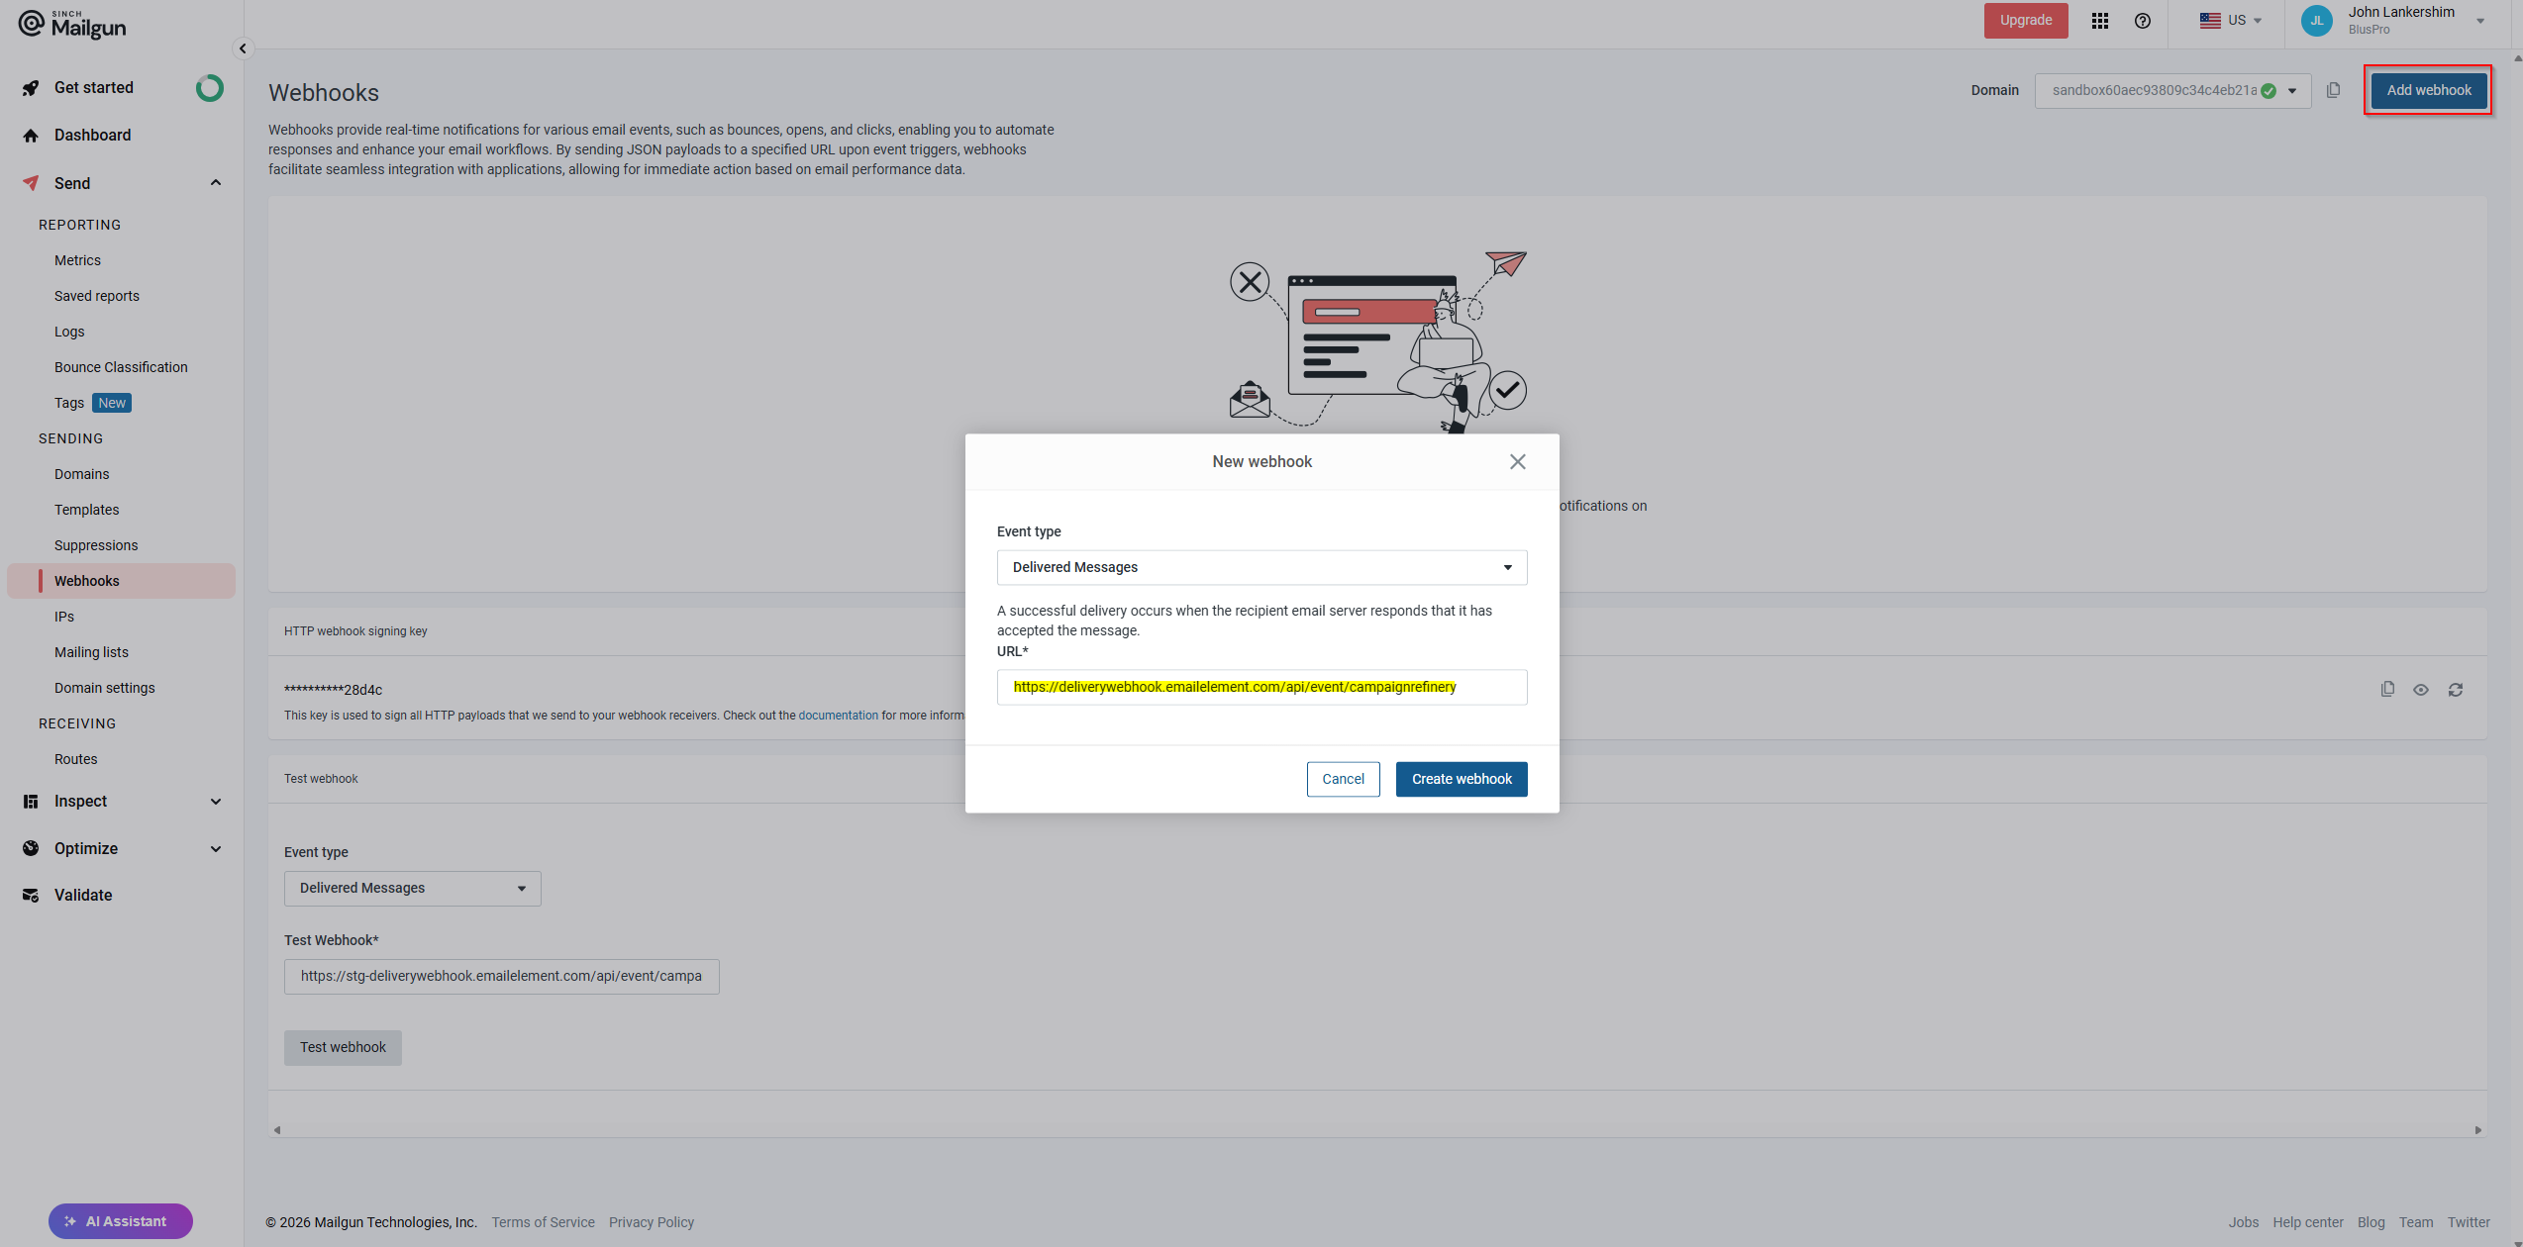Open Tags page
The image size is (2523, 1247).
69,403
